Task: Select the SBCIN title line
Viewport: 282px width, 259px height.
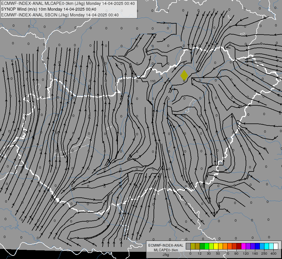Action: [60, 15]
